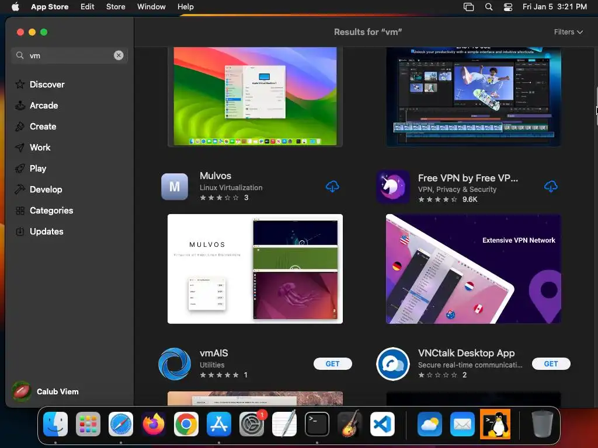Redownload the Mulvos app via cloud icon
The width and height of the screenshot is (598, 448).
click(x=332, y=187)
